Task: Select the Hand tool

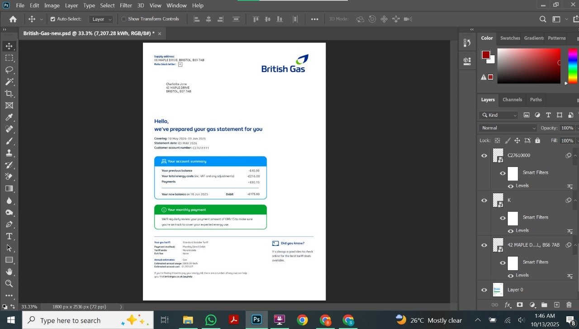Action: (9, 272)
